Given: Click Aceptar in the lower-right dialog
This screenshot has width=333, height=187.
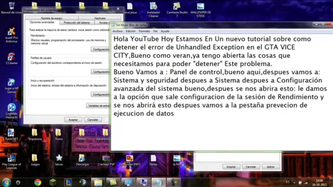Looking at the screenshot, I should [231, 167].
